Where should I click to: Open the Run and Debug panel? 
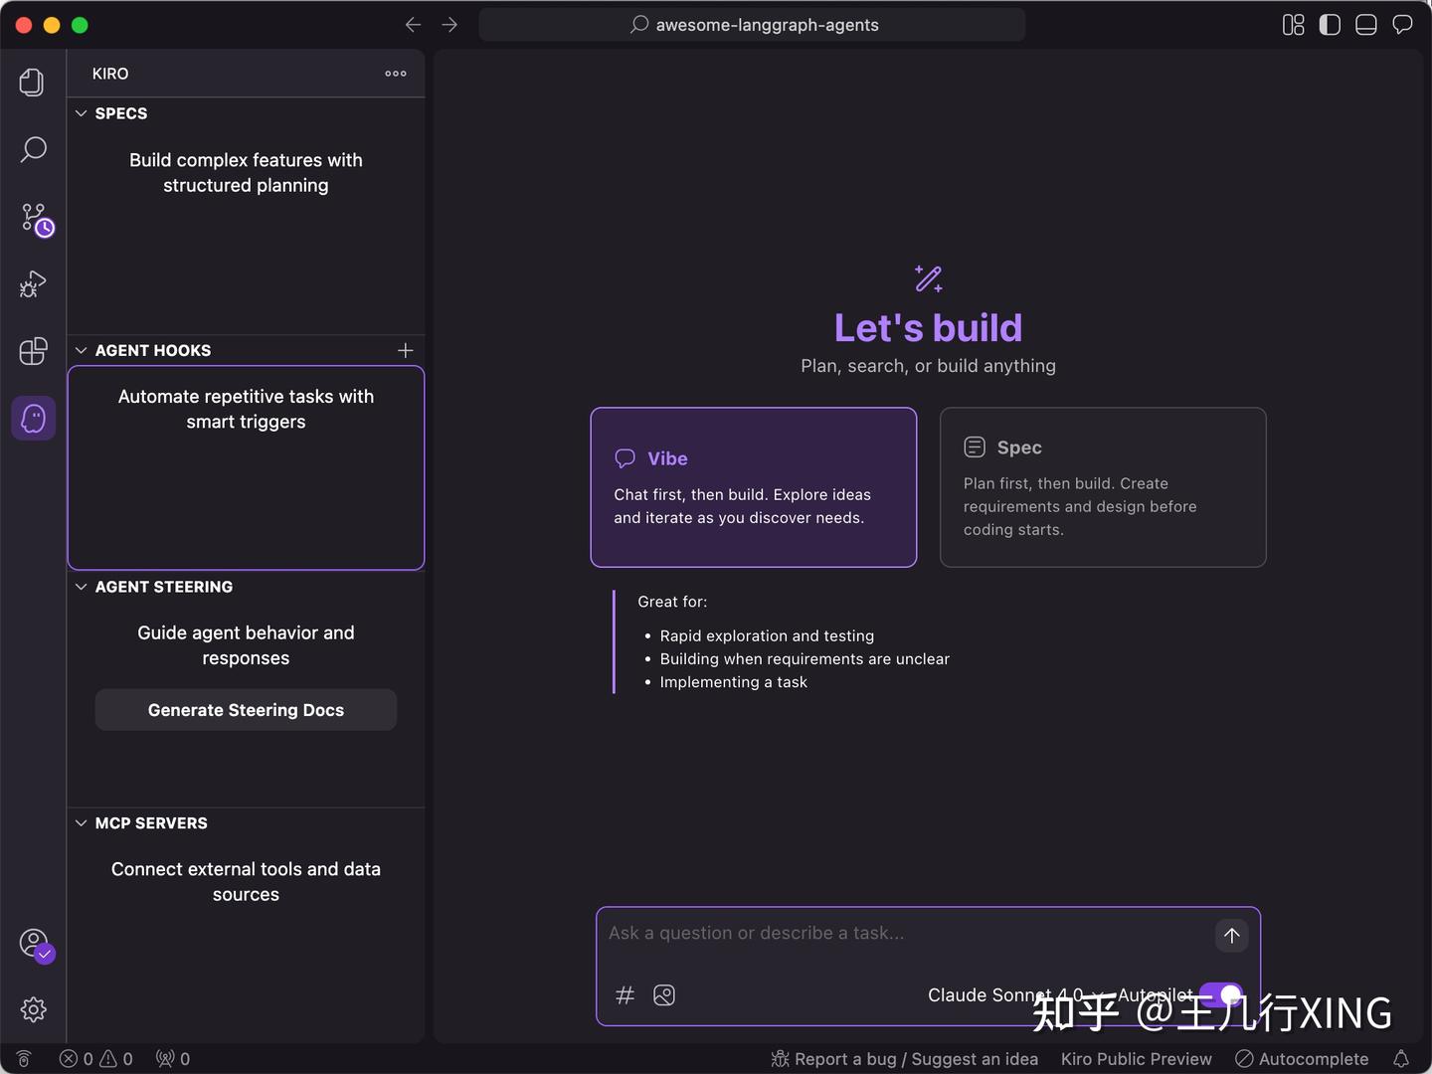click(x=33, y=284)
